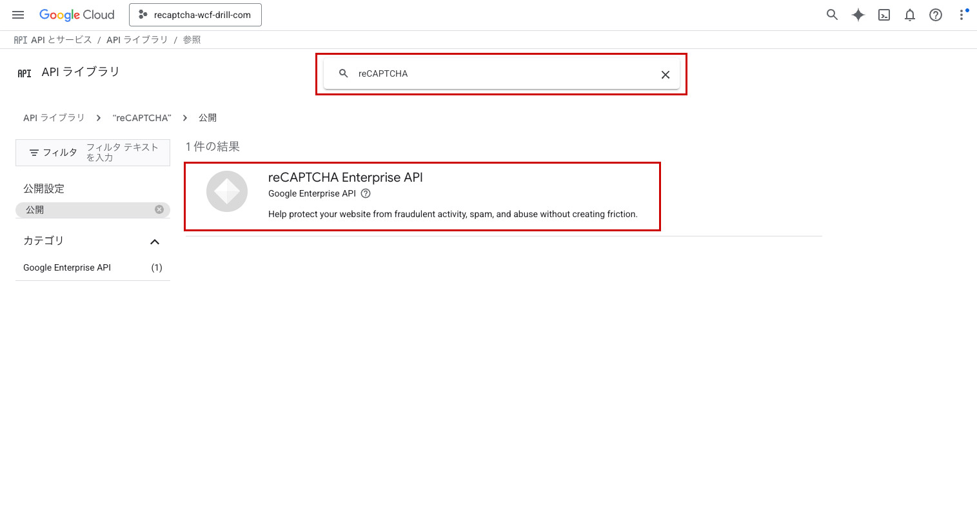
Task: Click the 公開 item at the end of the path
Action: tap(208, 118)
